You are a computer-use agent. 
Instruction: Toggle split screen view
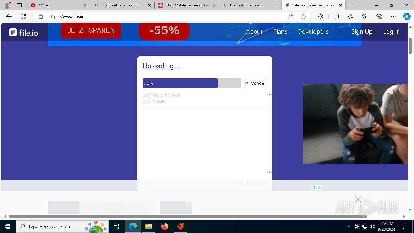tap(336, 17)
